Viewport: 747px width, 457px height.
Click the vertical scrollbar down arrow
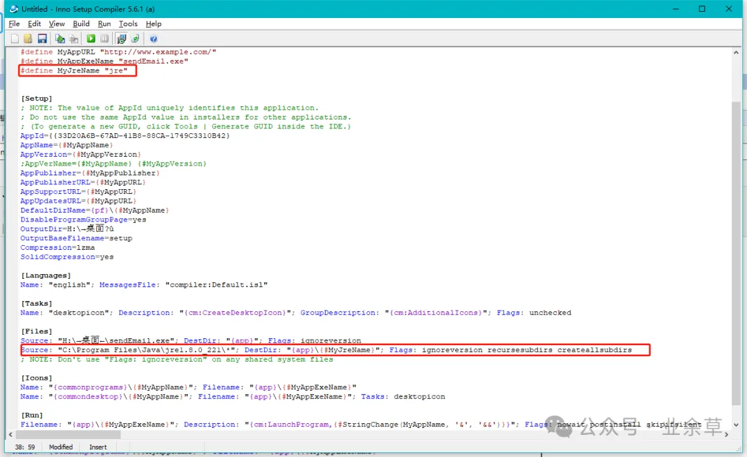(736, 425)
